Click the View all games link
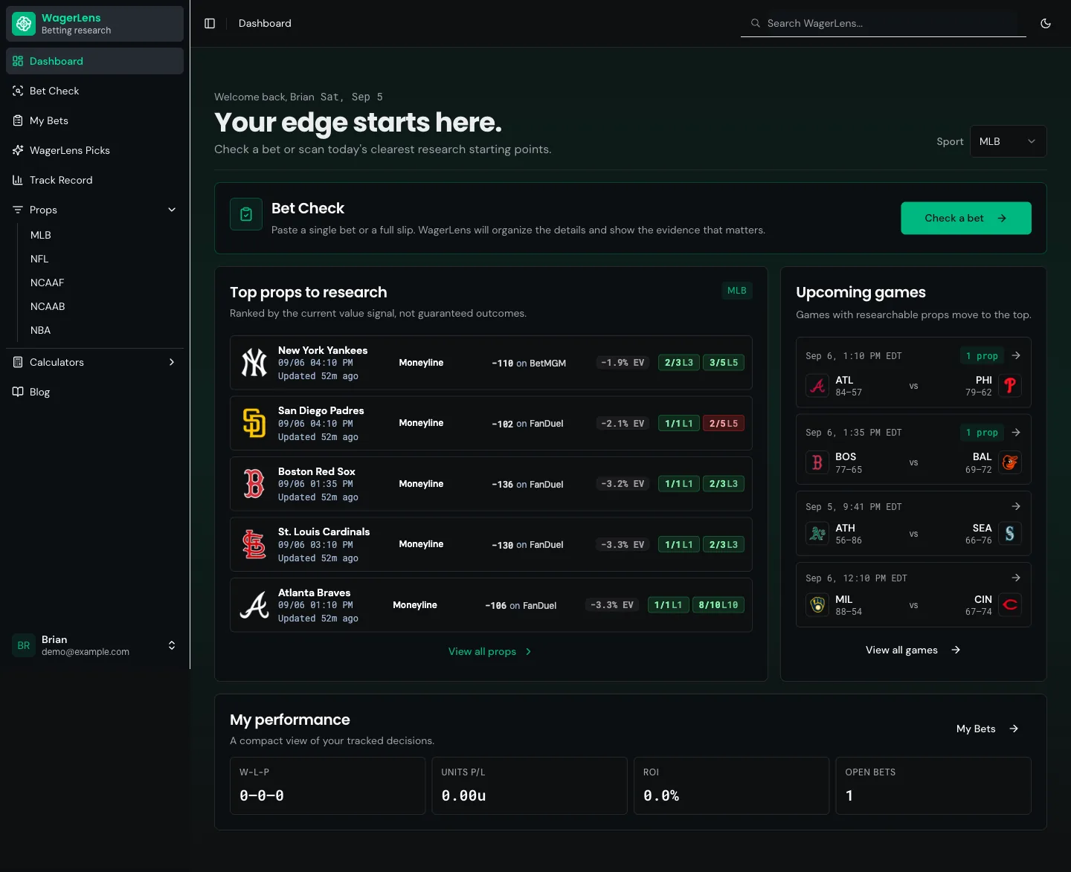The image size is (1071, 872). (x=913, y=650)
